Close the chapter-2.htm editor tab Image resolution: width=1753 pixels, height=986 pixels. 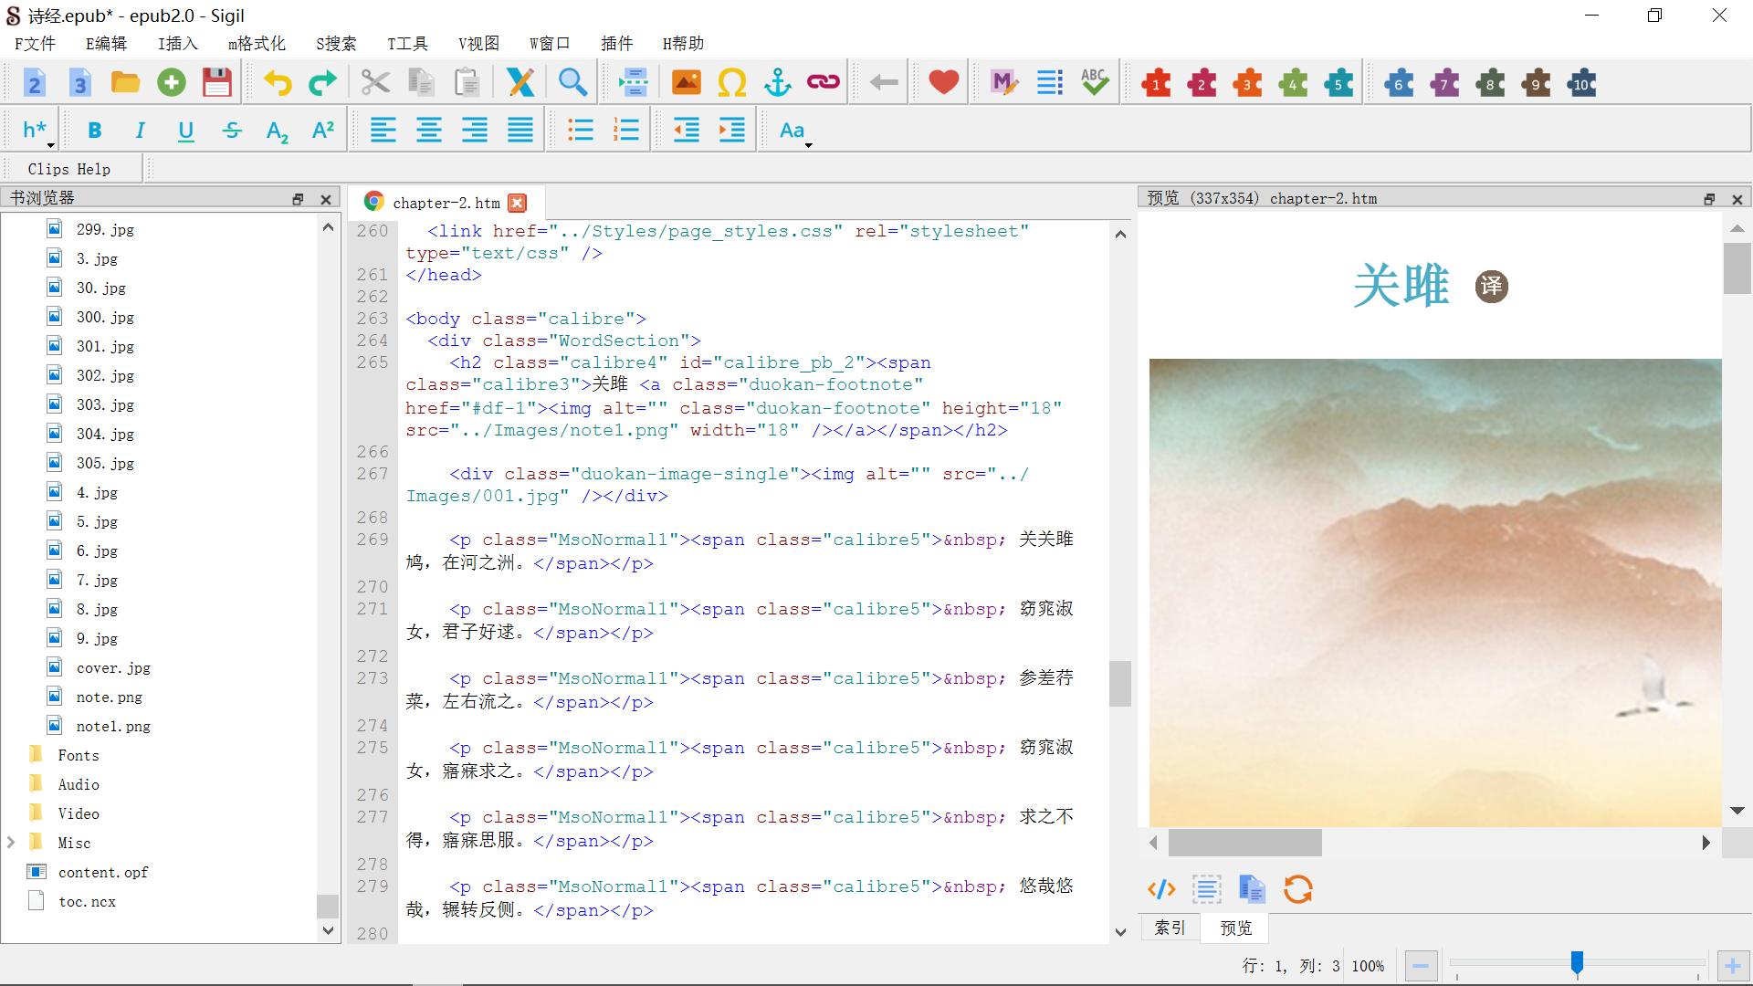(x=517, y=203)
